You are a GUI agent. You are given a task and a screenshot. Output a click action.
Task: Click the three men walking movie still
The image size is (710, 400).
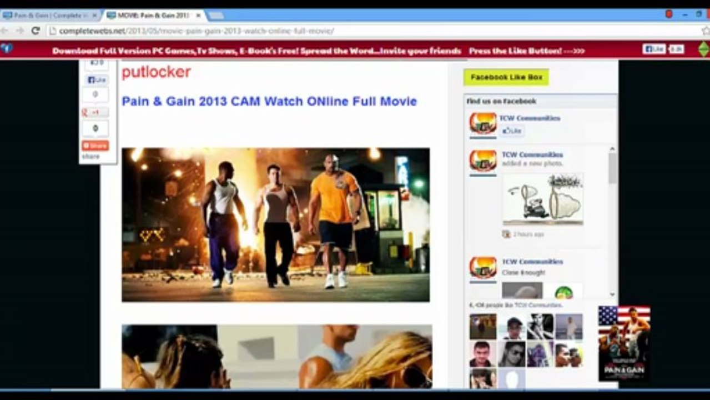tap(275, 224)
